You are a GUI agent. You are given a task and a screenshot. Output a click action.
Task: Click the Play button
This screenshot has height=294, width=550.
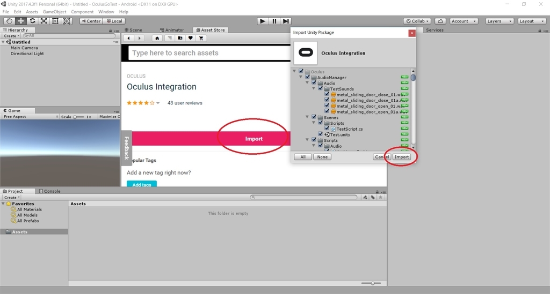[262, 21]
